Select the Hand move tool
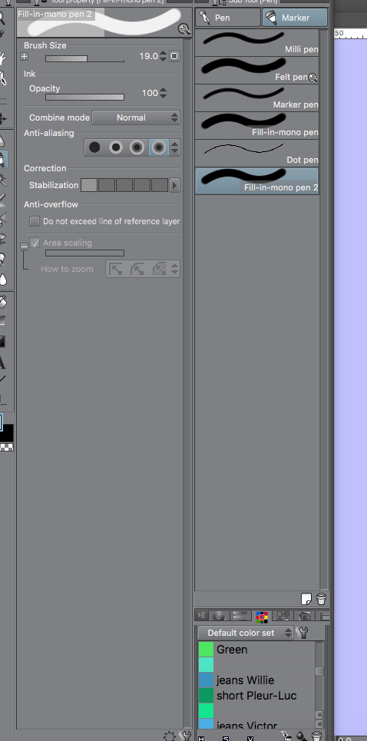Image resolution: width=367 pixels, height=741 pixels. [x=2, y=58]
